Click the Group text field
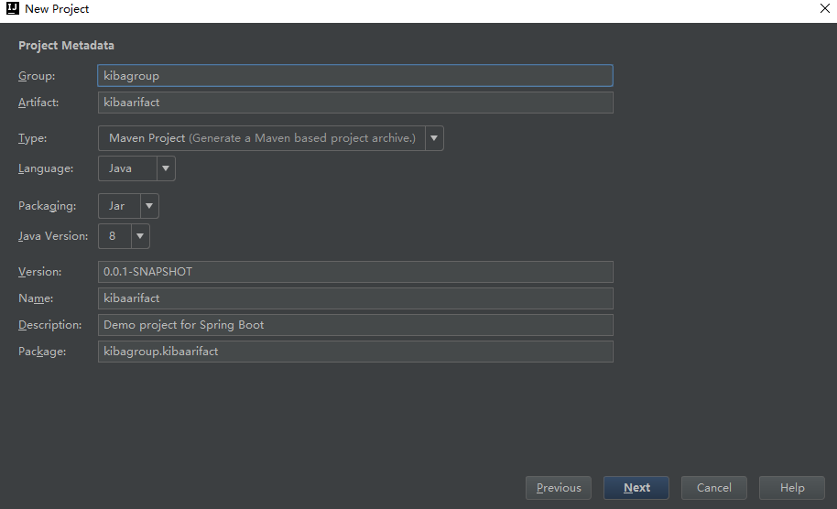This screenshot has height=509, width=837. click(x=354, y=76)
